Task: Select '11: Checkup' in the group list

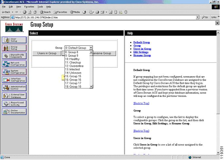Action: click(77, 62)
